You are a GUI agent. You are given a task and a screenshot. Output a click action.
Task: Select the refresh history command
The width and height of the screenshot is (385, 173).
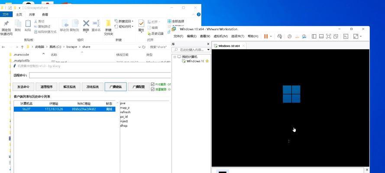125,112
